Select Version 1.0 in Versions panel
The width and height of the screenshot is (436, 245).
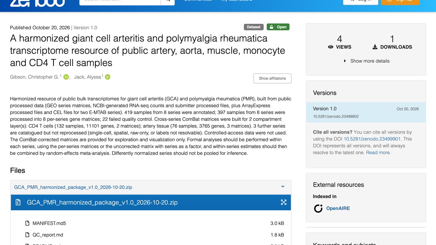click(366, 112)
